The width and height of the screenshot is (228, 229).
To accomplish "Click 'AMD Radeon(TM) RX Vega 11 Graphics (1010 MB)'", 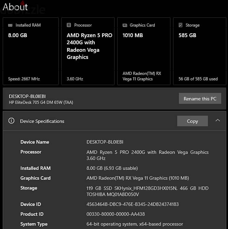I will pos(138,178).
